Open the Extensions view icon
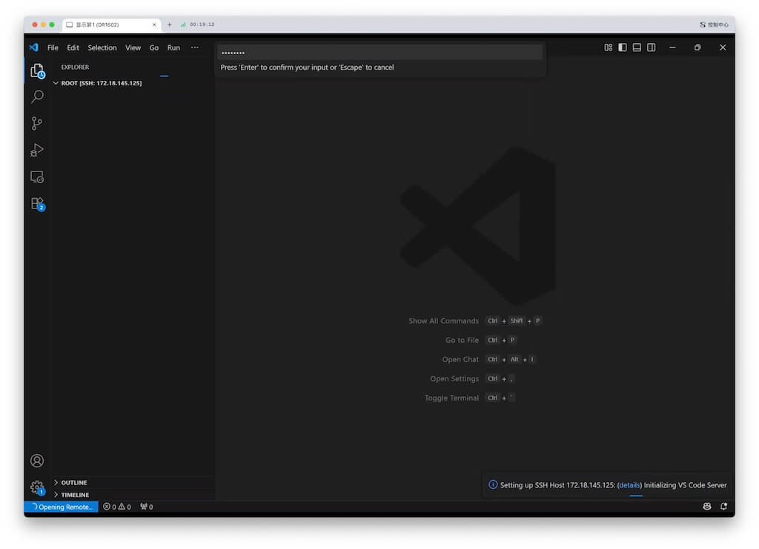This screenshot has height=549, width=759. pyautogui.click(x=37, y=204)
